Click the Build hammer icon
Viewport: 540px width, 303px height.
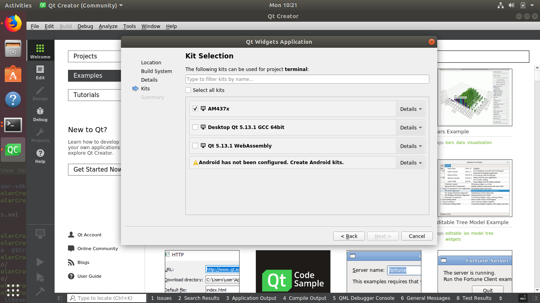[40, 291]
